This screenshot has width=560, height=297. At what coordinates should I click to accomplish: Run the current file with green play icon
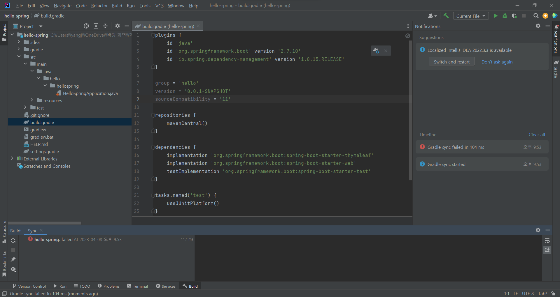[496, 16]
